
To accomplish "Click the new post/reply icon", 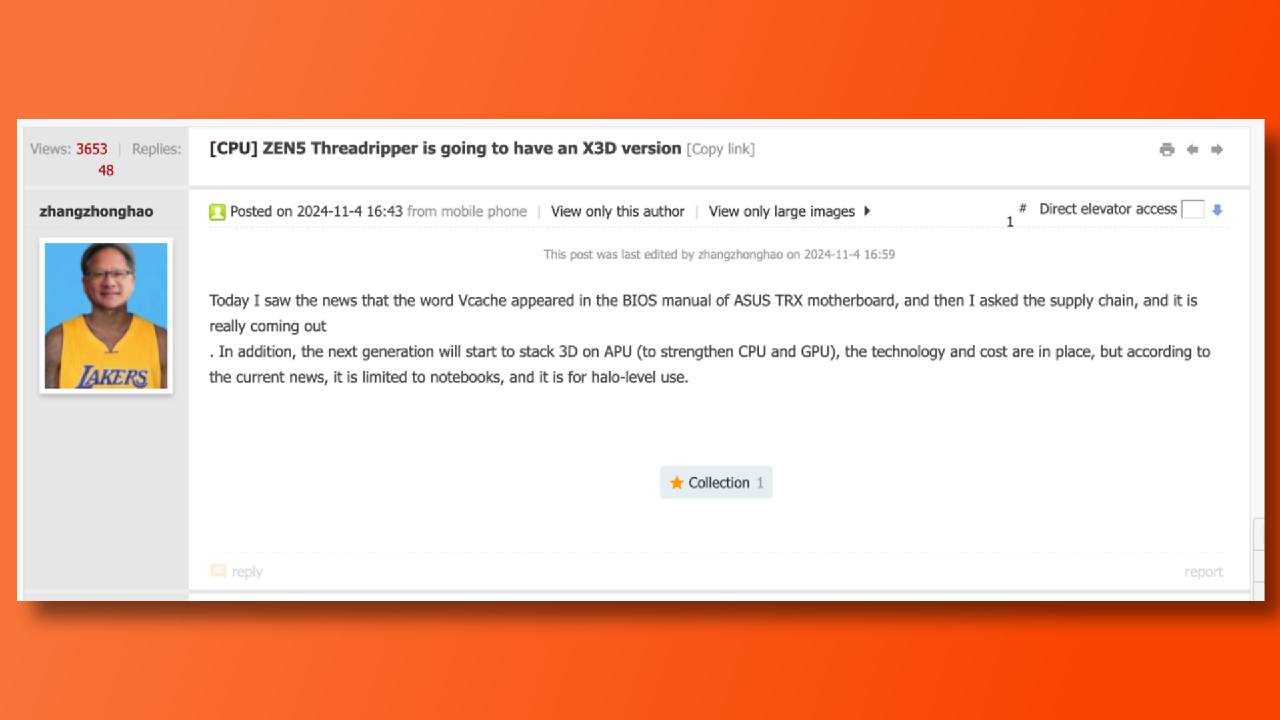I will [218, 570].
